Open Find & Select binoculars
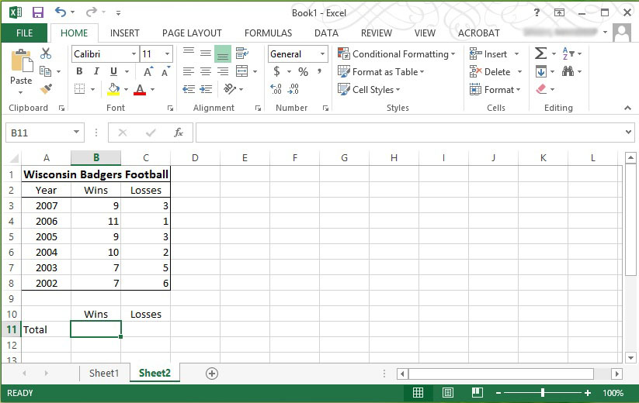Viewport: 639px width, 403px height. click(x=568, y=71)
